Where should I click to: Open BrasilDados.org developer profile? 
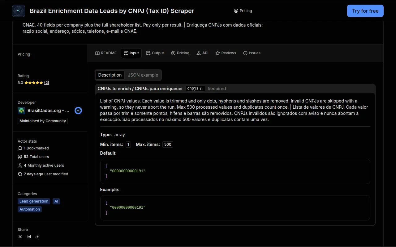click(48, 111)
